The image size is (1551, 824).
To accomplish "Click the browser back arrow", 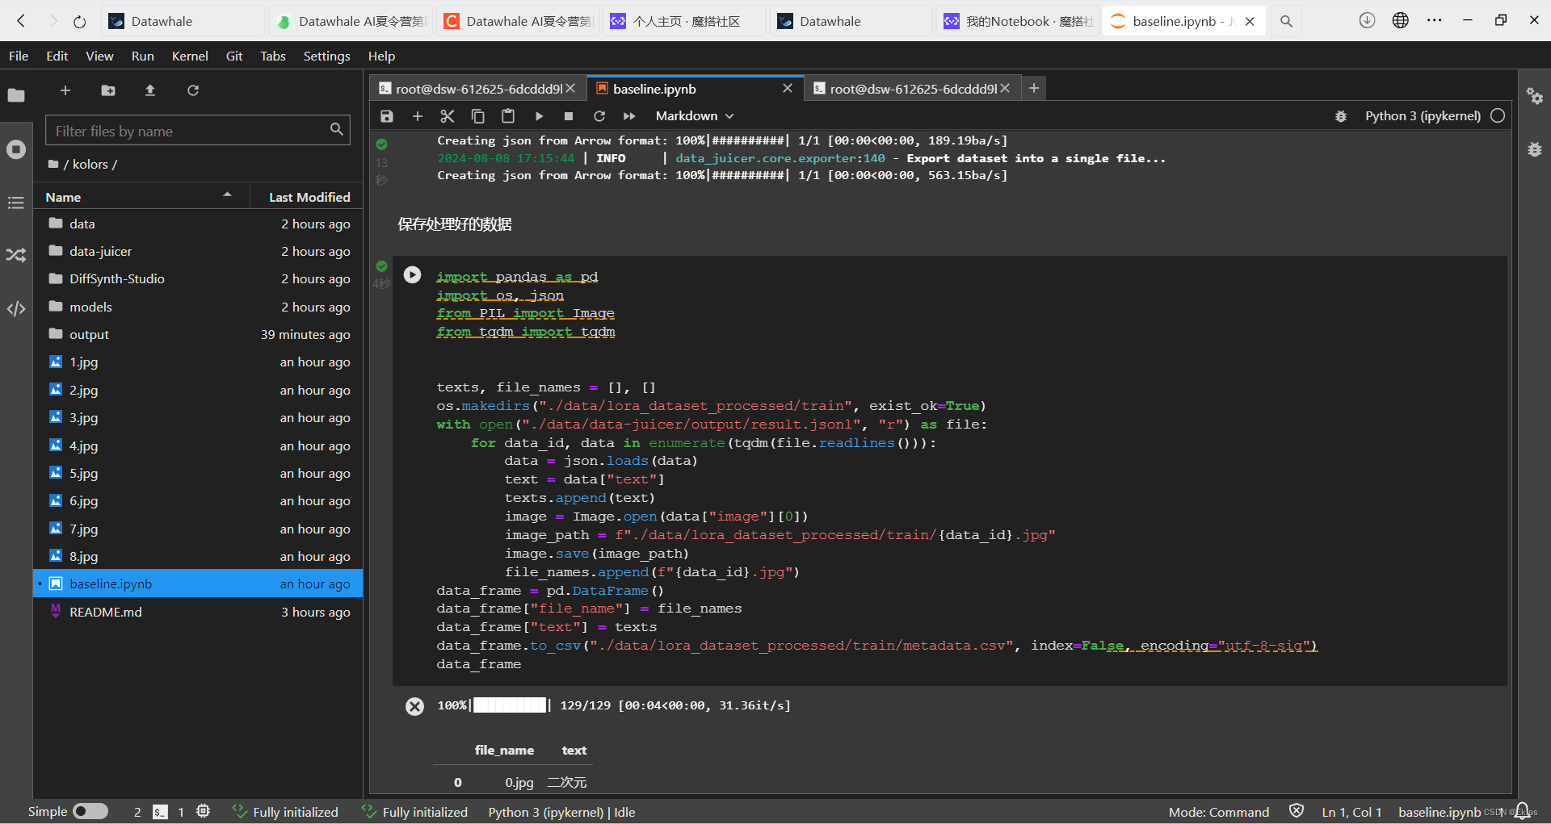I will tap(21, 21).
